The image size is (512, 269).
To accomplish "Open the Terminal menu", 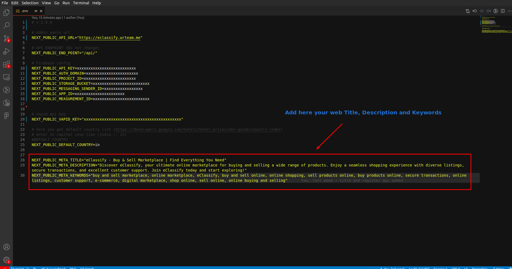I will 81,3.
